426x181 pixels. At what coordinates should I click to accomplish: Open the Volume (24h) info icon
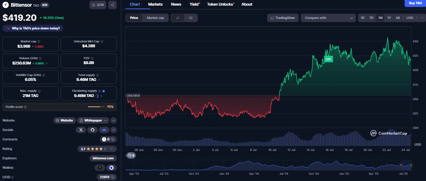pyautogui.click(x=40, y=58)
